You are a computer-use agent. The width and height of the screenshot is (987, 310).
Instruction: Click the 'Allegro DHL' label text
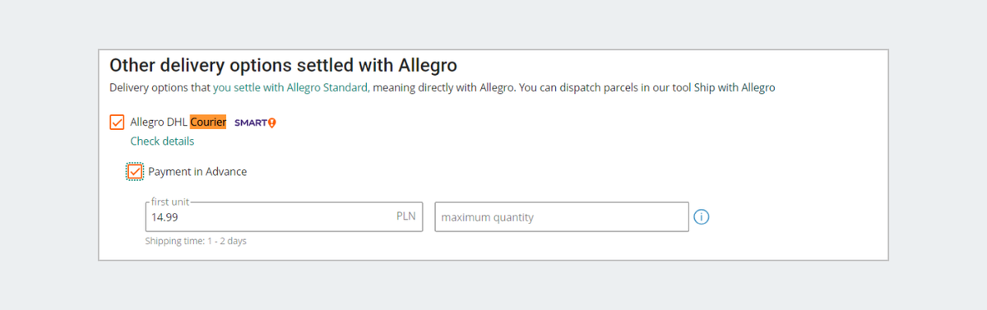(x=159, y=123)
